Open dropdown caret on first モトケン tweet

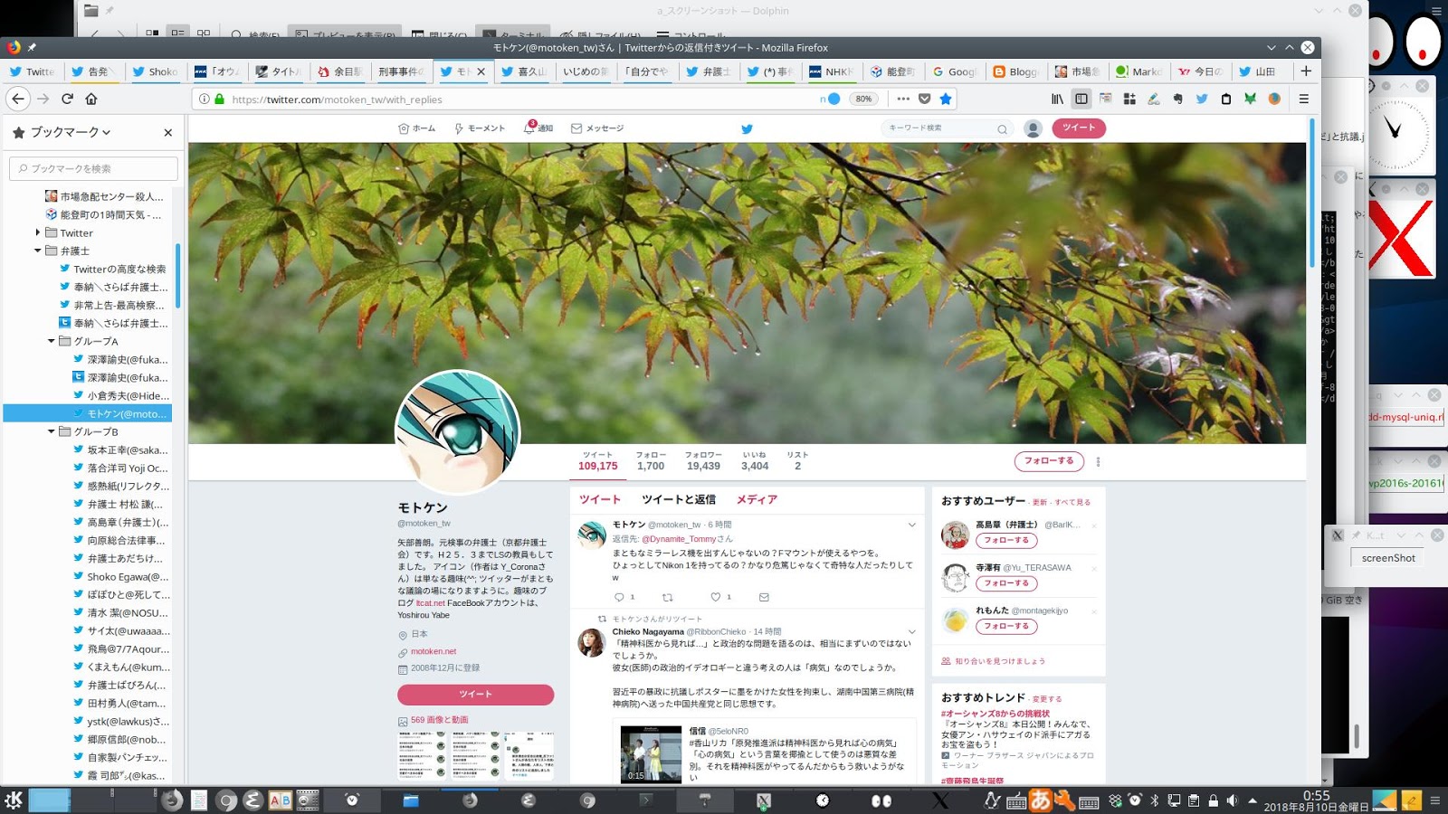click(x=911, y=525)
